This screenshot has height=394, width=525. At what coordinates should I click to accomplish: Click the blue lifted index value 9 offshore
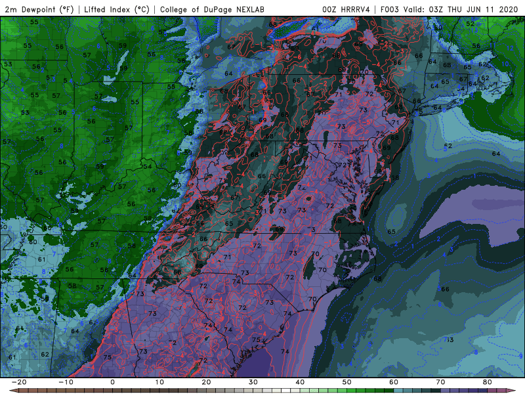520,356
